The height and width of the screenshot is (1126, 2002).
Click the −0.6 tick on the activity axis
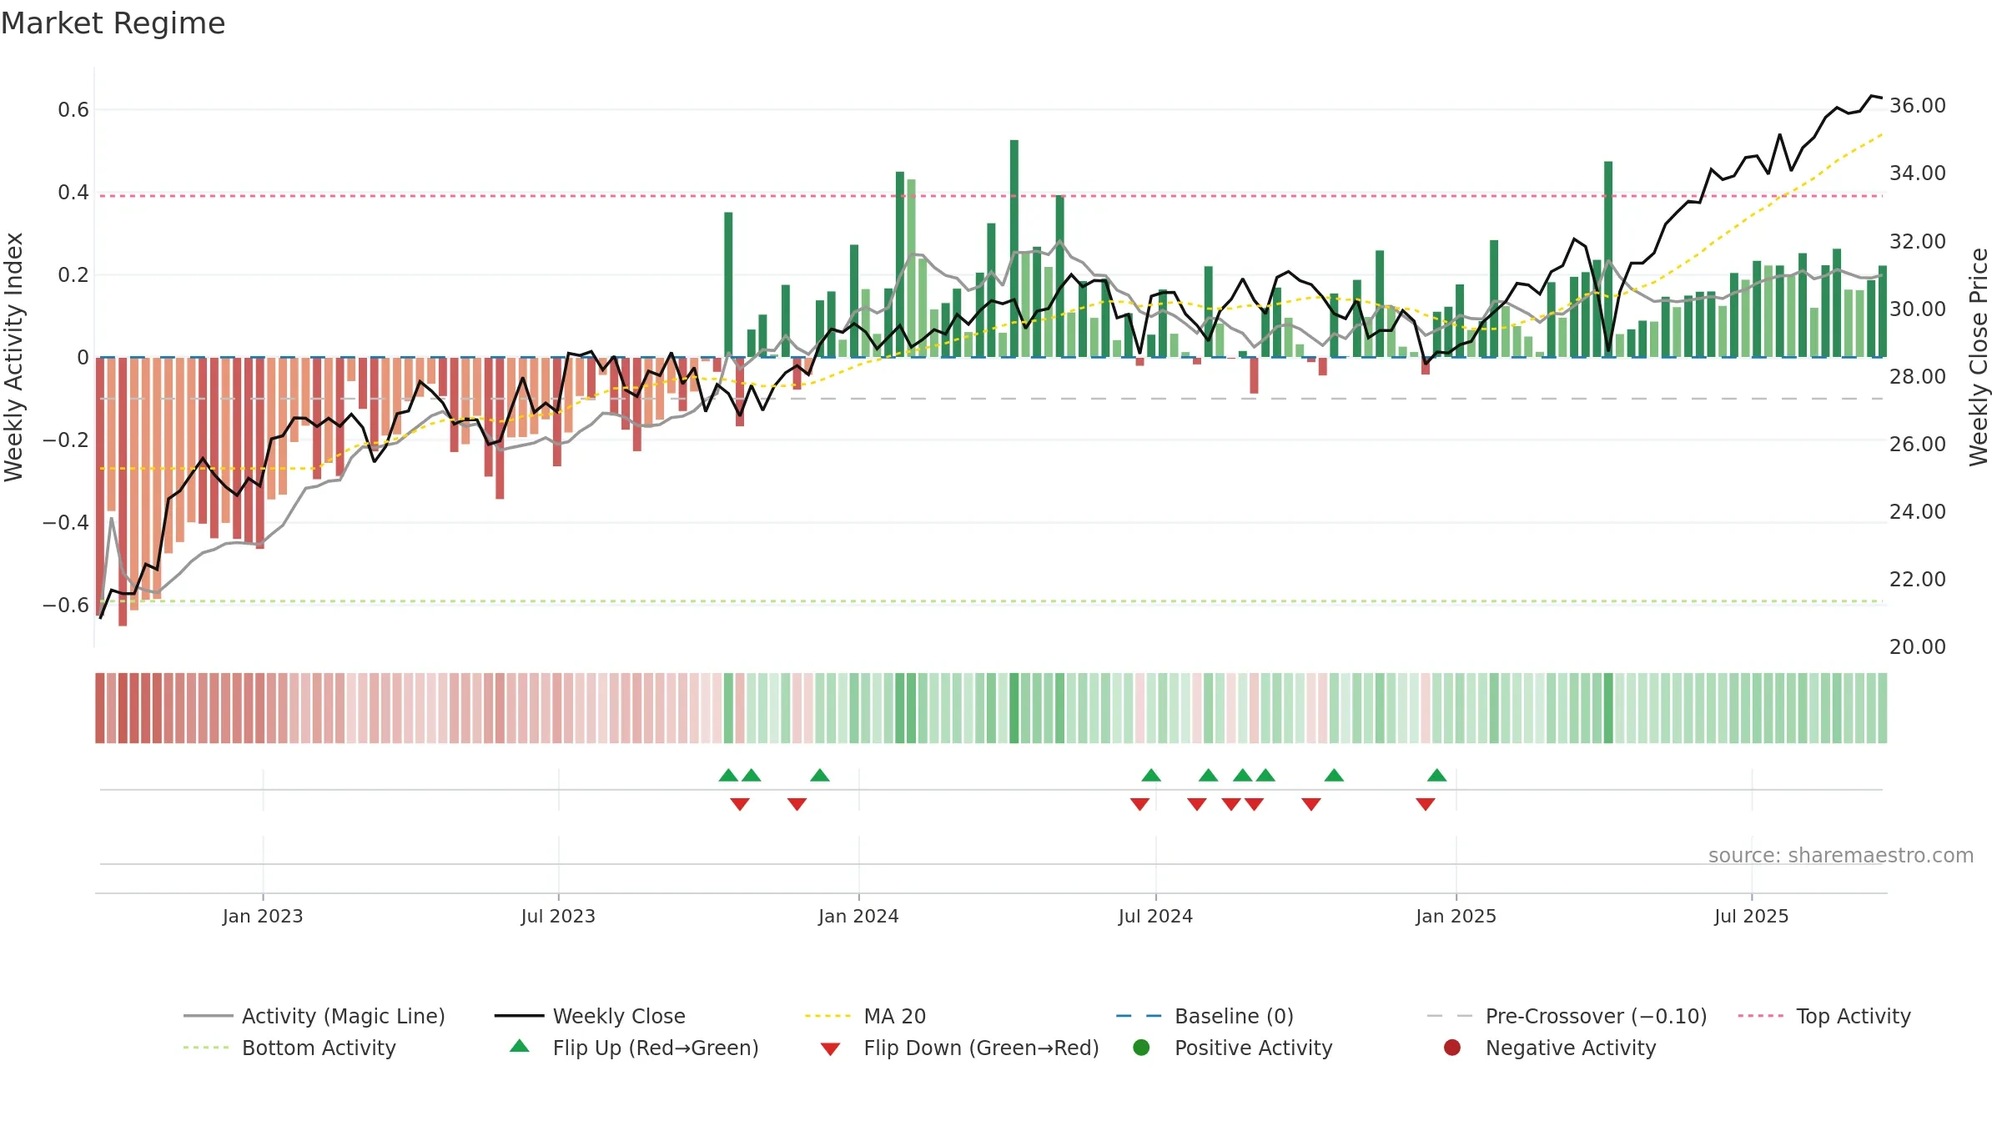(65, 605)
